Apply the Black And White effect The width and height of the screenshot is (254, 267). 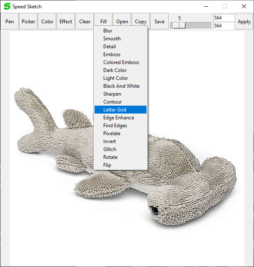coord(121,86)
